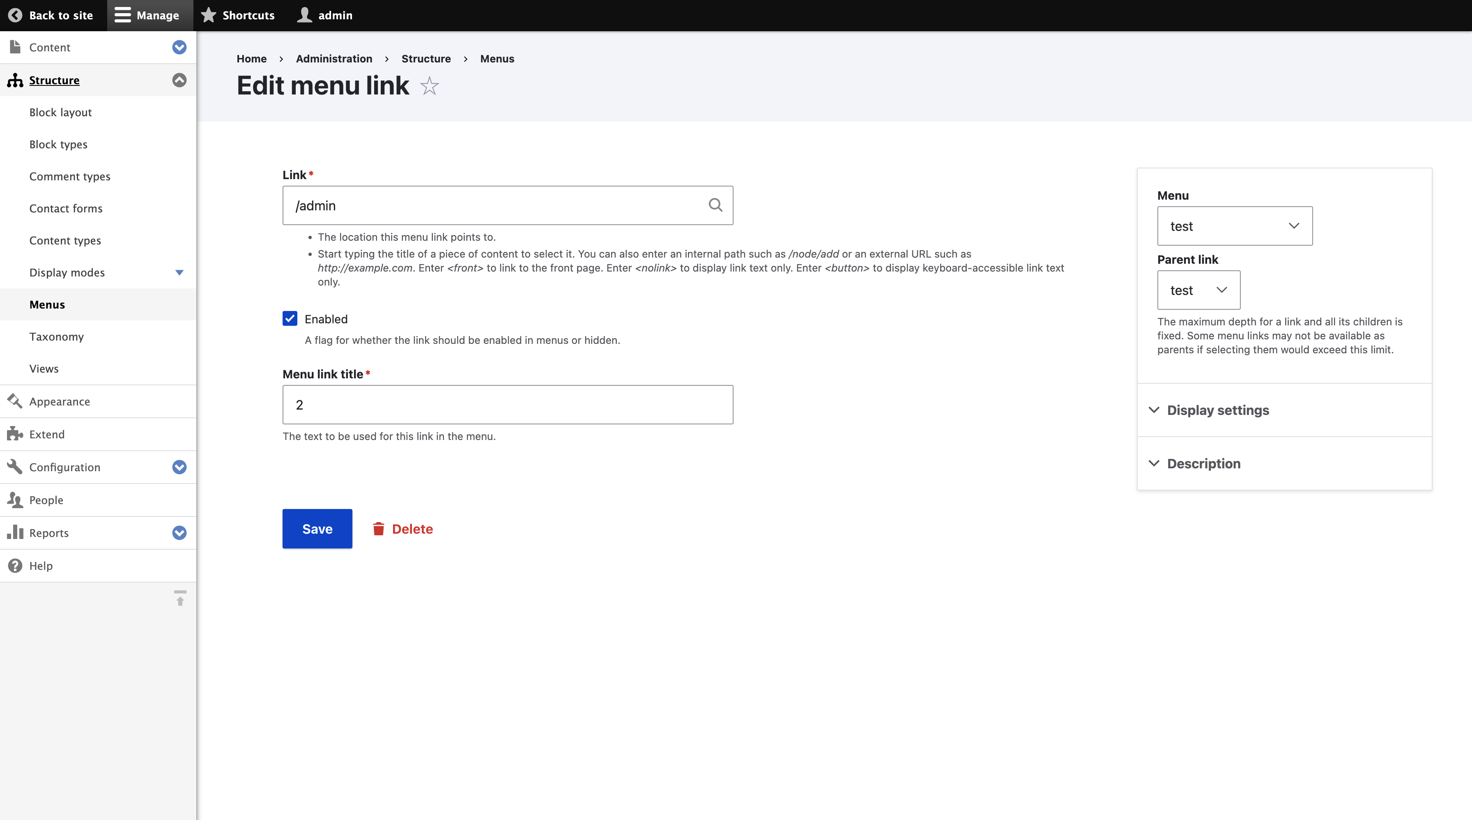Open the Parent link dropdown

pos(1198,290)
